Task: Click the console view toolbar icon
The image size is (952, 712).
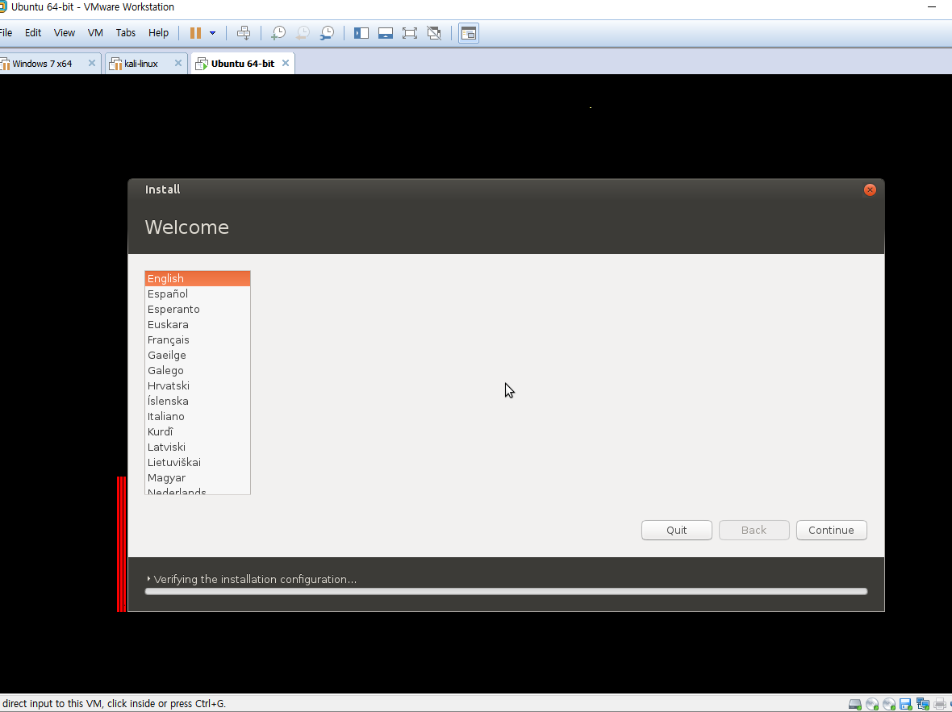Action: pos(469,33)
